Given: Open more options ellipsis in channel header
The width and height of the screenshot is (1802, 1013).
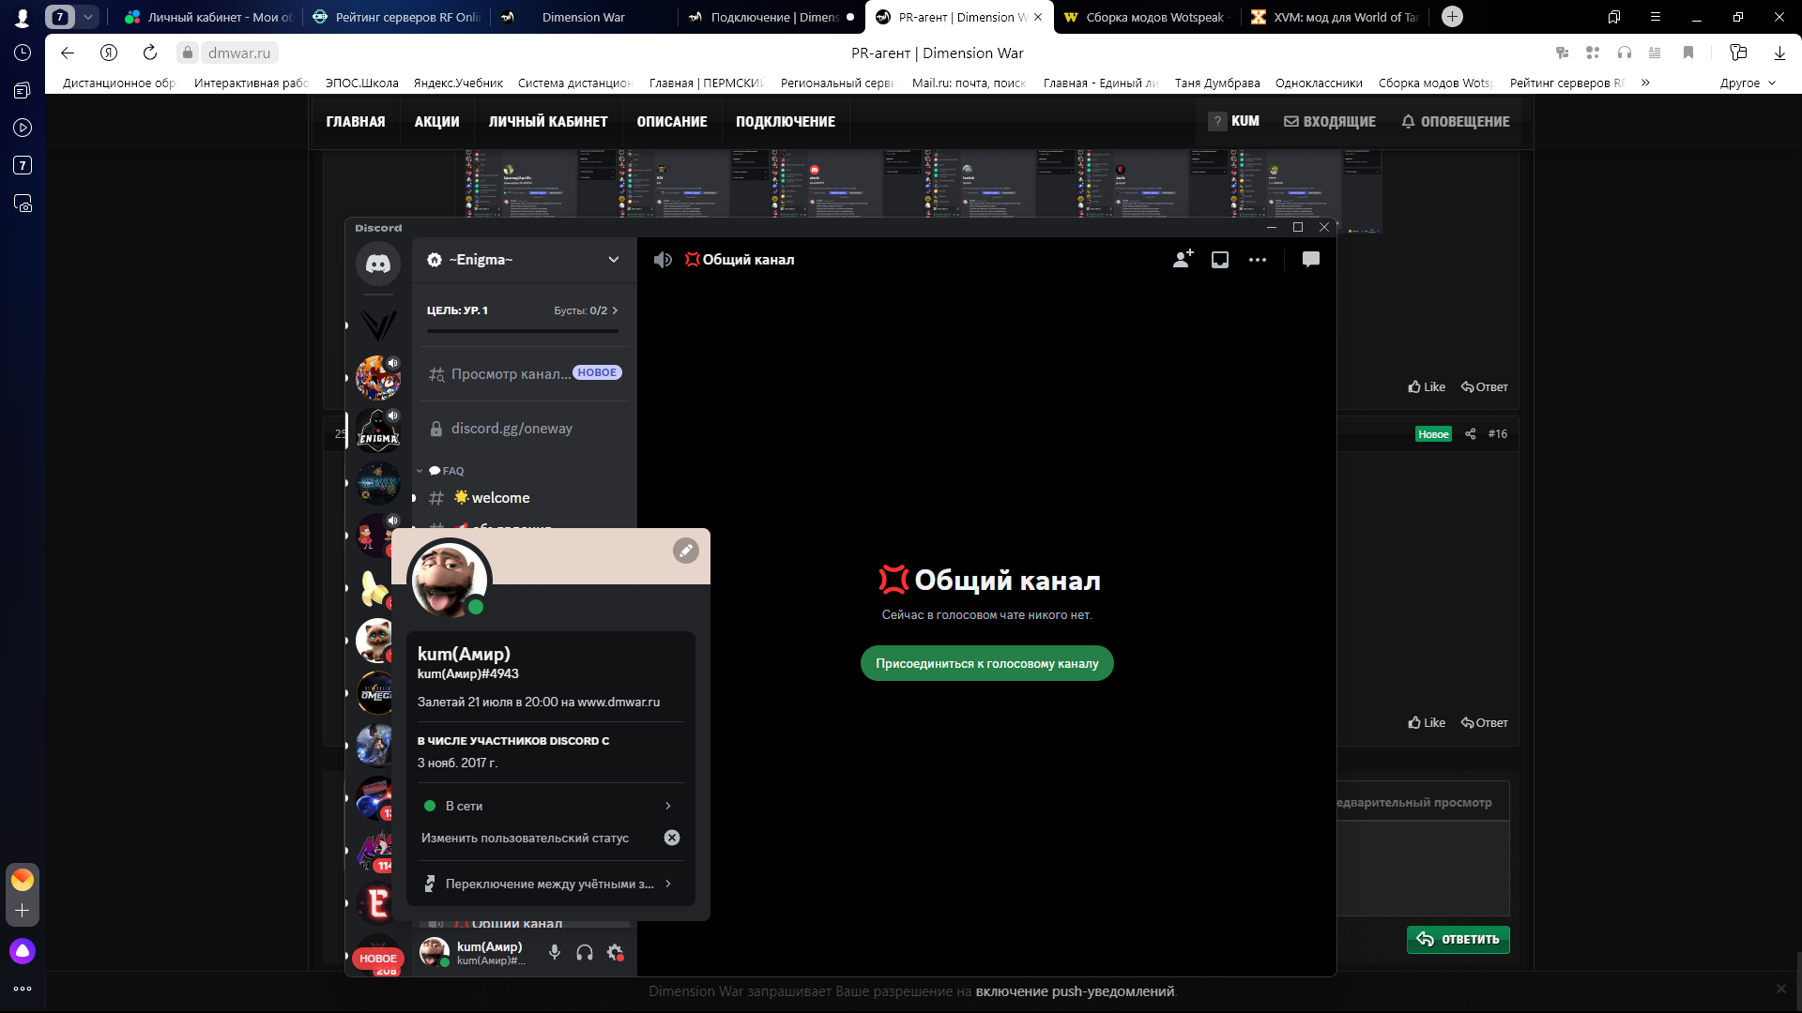Looking at the screenshot, I should coord(1258,260).
